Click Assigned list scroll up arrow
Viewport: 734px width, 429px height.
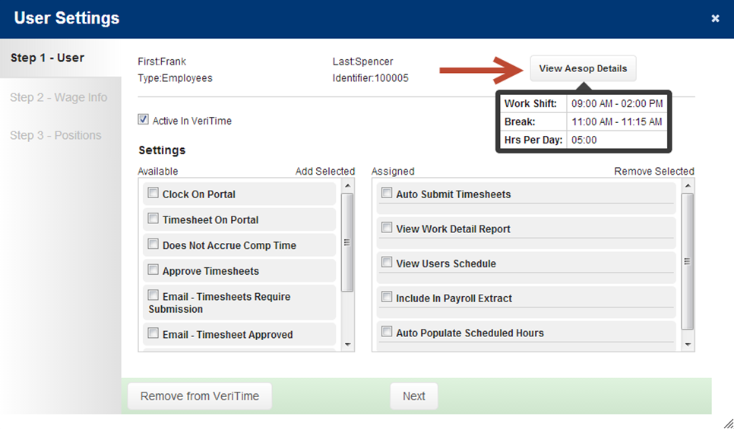(x=687, y=186)
